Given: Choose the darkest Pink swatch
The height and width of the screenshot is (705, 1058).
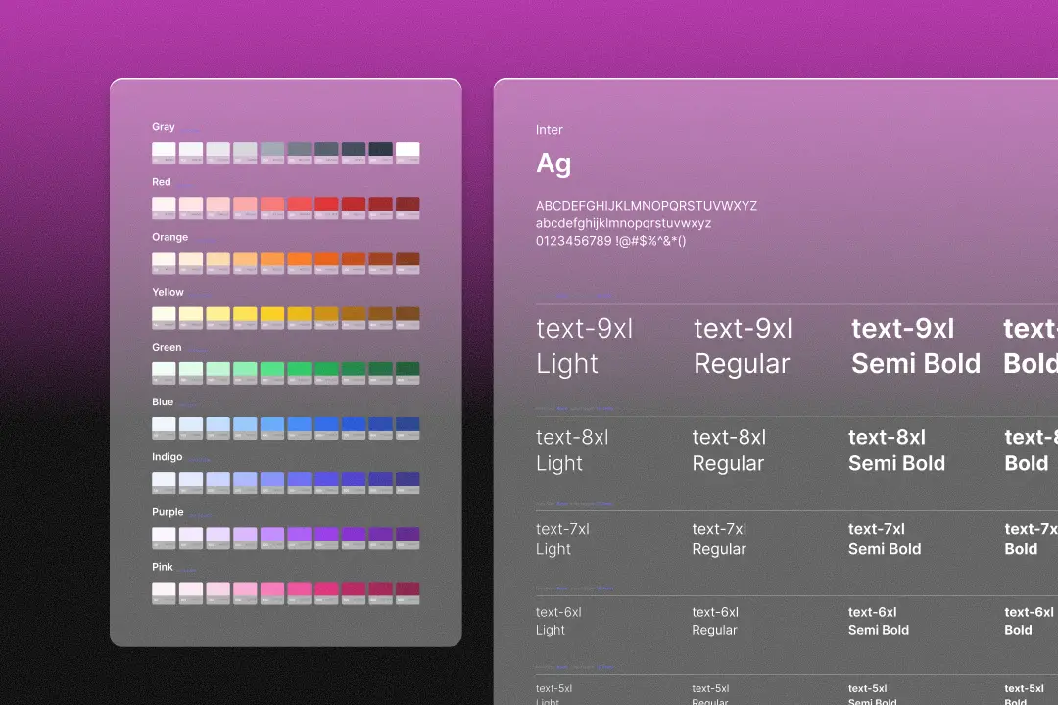Looking at the screenshot, I should pos(408,593).
